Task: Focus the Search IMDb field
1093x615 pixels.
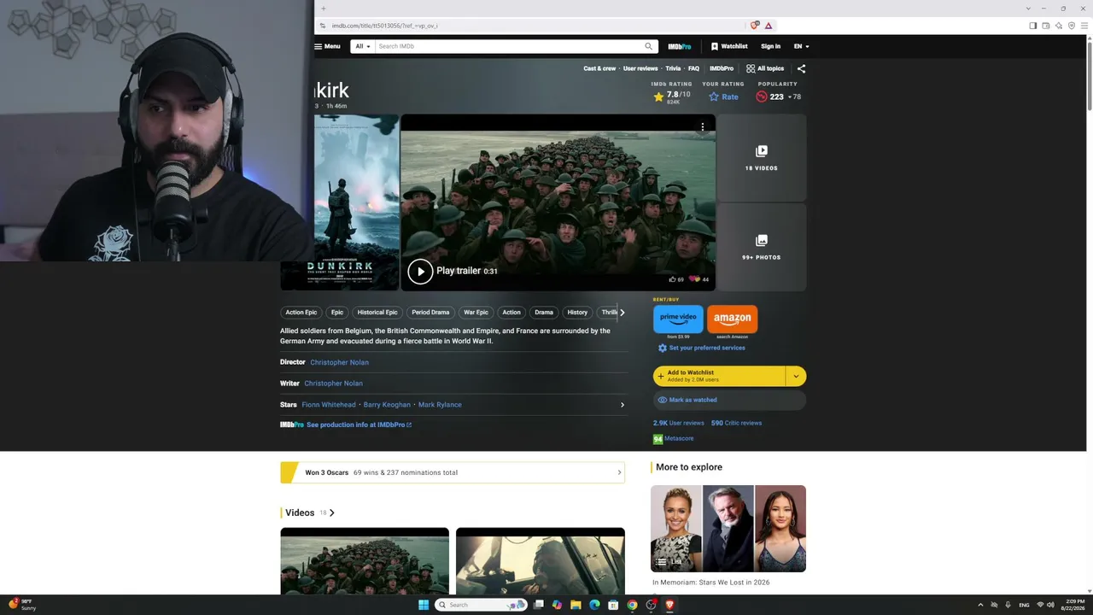Action: [x=509, y=46]
